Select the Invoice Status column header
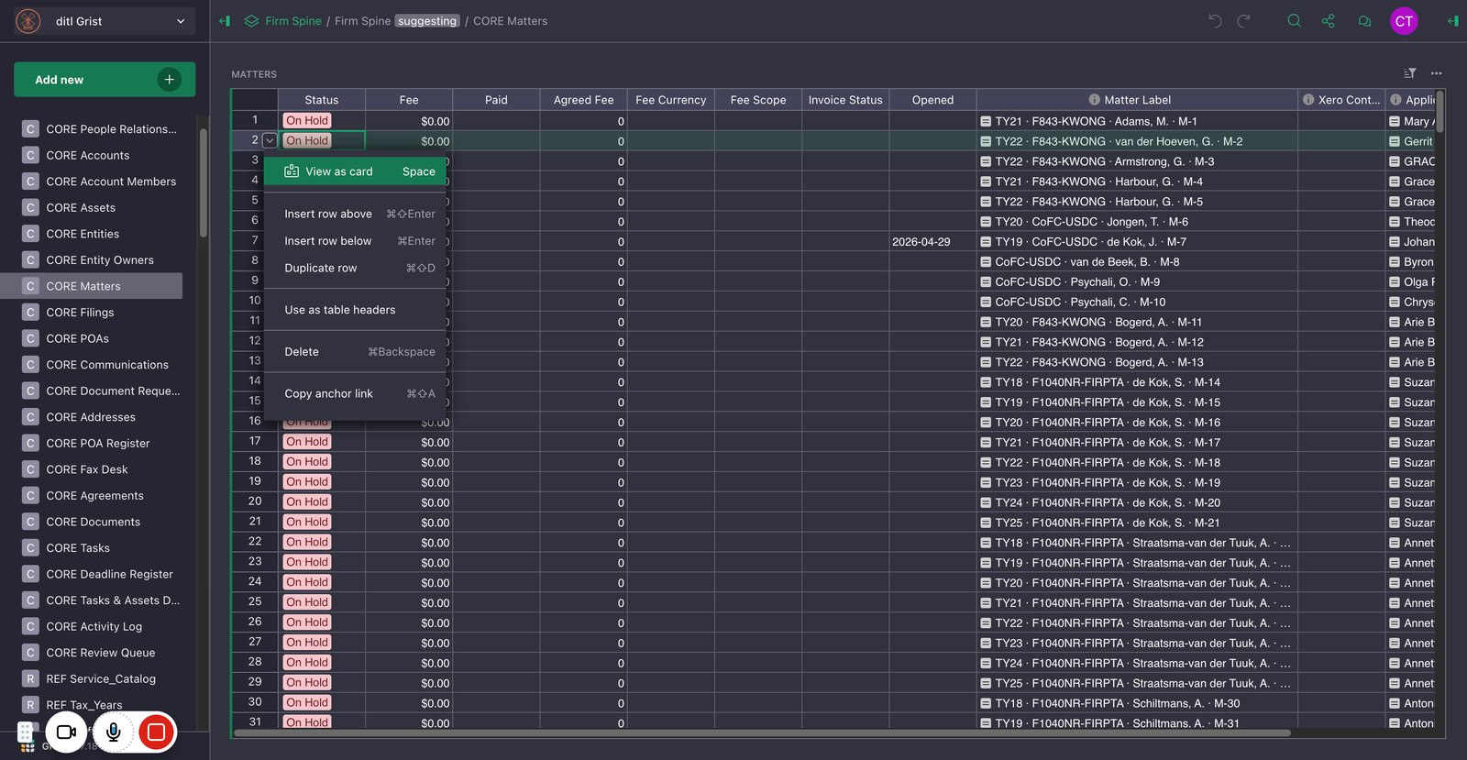This screenshot has height=760, width=1467. [845, 100]
